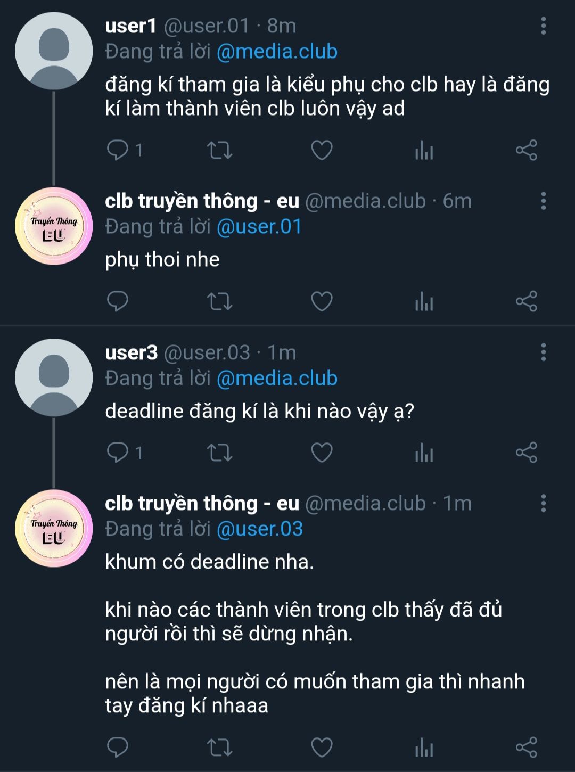Open clb truyền thông avatar on last reply
The width and height of the screenshot is (575, 772).
pyautogui.click(x=54, y=529)
